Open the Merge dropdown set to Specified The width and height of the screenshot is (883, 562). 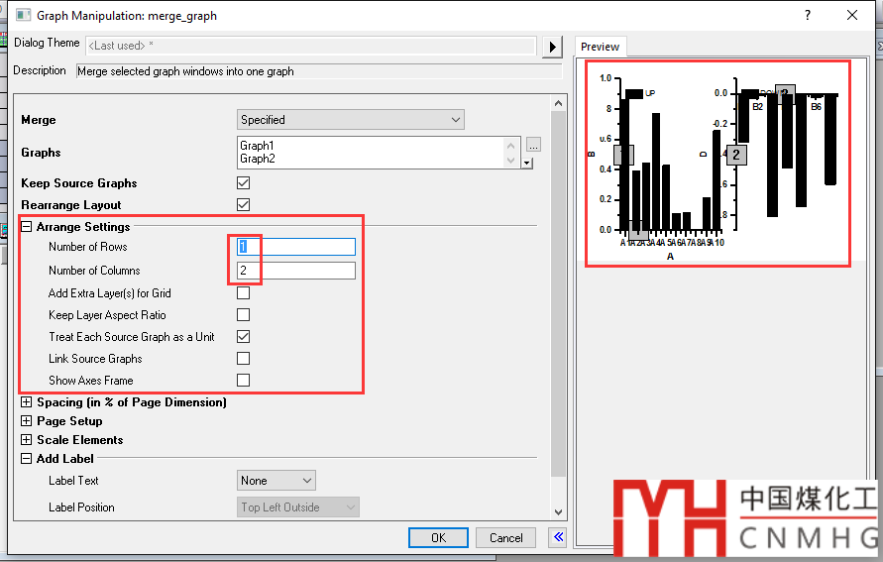point(350,119)
